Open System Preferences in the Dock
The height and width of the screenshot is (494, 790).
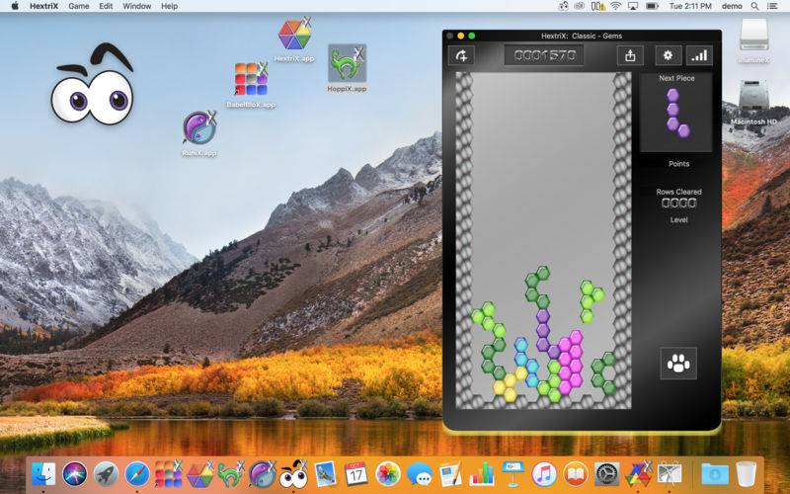coord(606,474)
